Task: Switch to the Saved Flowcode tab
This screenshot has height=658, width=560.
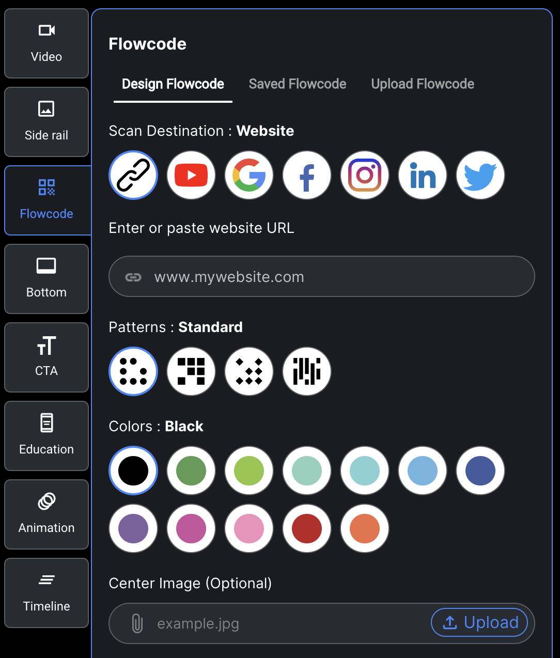Action: (298, 84)
